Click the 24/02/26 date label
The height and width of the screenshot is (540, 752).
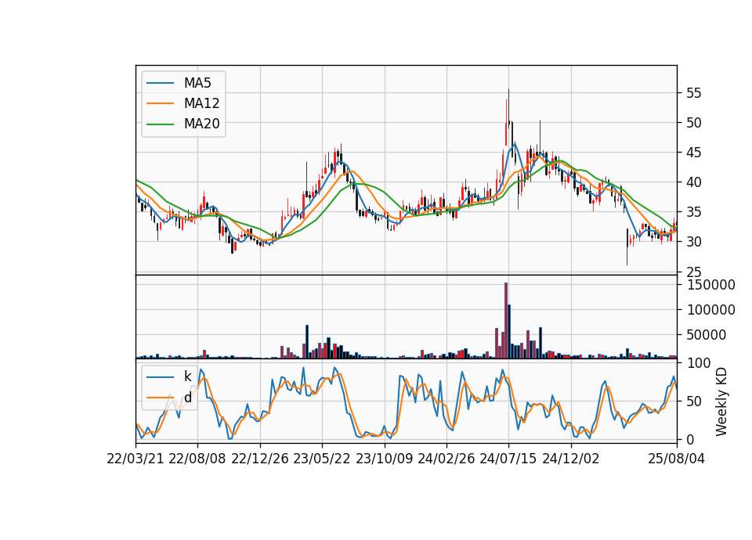point(446,459)
